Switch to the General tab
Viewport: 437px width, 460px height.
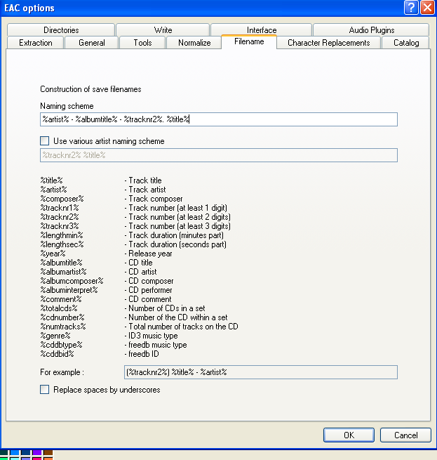pos(92,43)
